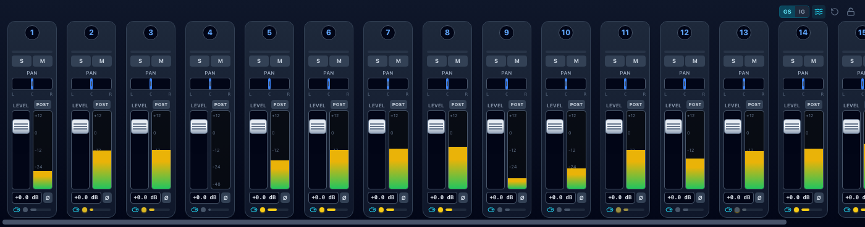Click the channel 7 number badge
This screenshot has height=227, width=865.
388,33
